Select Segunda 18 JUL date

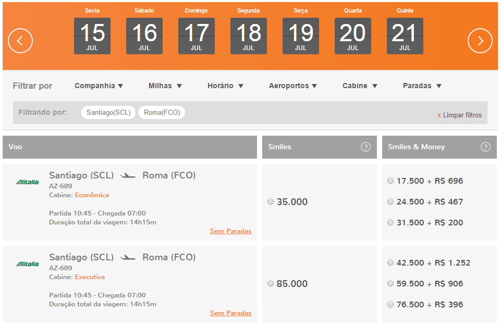click(x=248, y=35)
